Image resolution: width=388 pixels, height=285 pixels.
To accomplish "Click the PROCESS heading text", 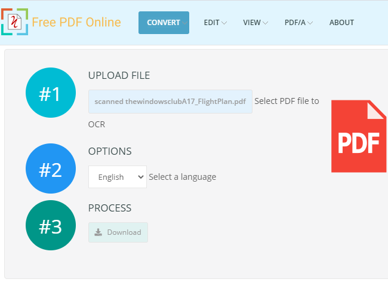I will pos(110,208).
